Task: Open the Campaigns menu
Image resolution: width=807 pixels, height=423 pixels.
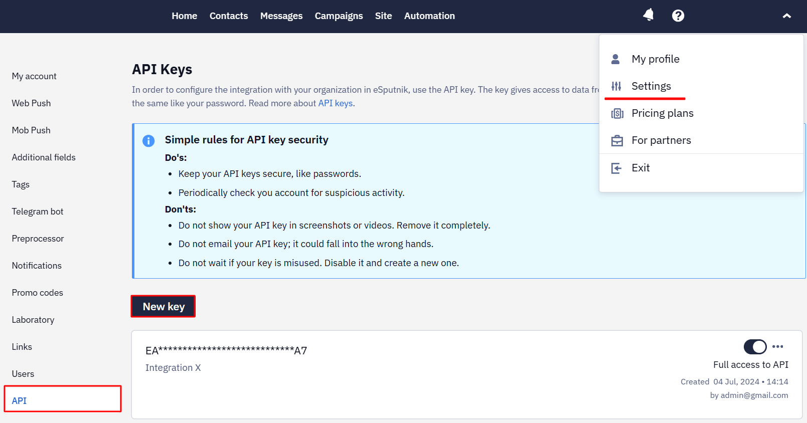Action: point(339,16)
